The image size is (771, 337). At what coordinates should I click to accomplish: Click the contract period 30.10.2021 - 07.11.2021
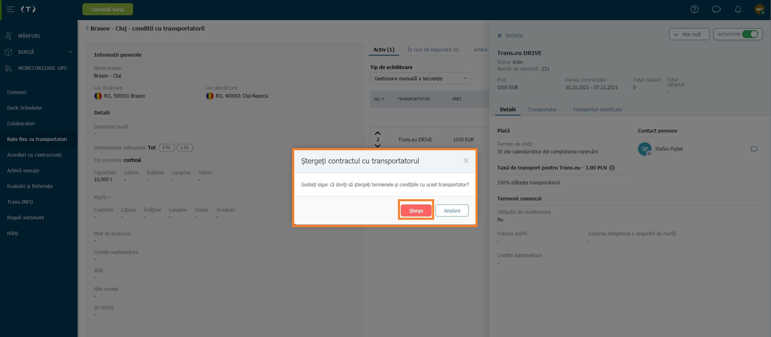pos(591,87)
